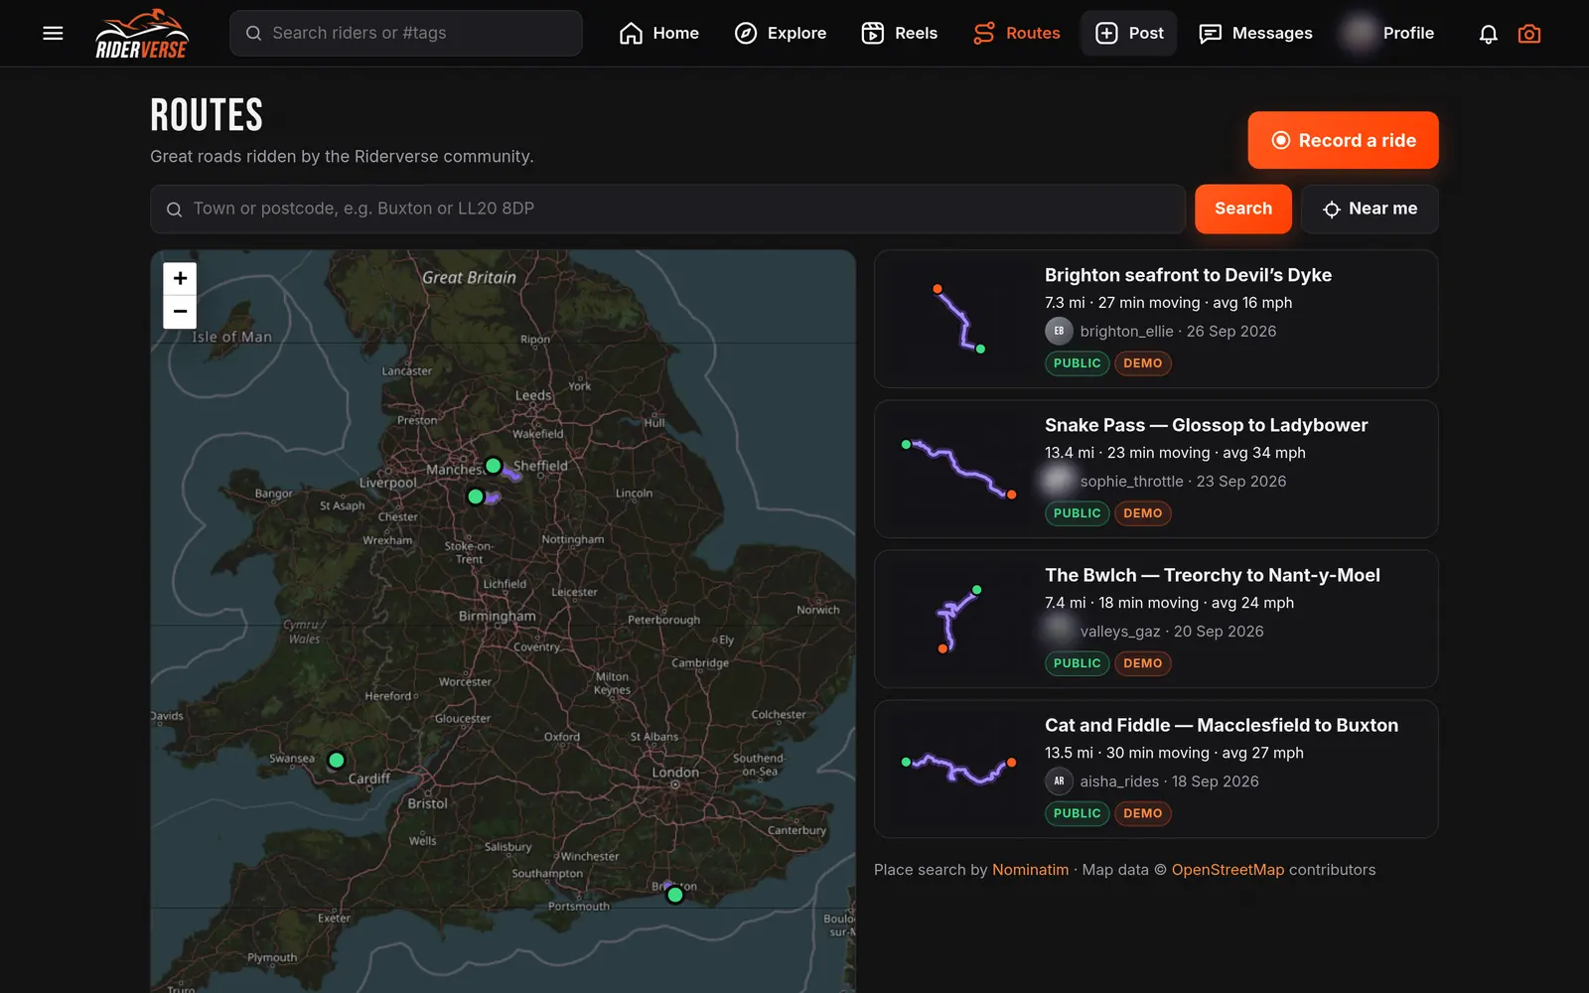Go to the Home tab

coord(659,34)
